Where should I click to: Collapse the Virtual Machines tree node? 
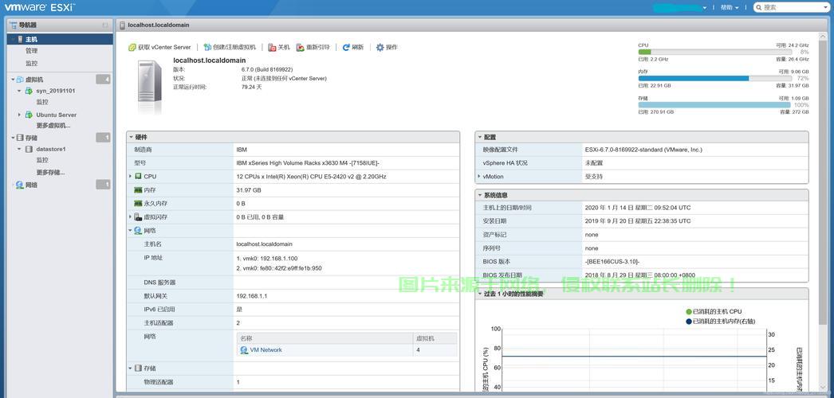(13, 79)
